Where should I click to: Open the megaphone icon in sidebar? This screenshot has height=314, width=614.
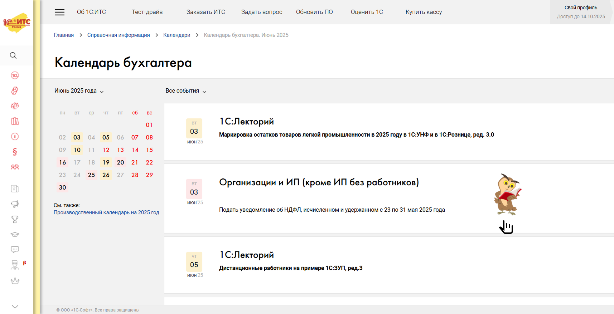pos(15,204)
